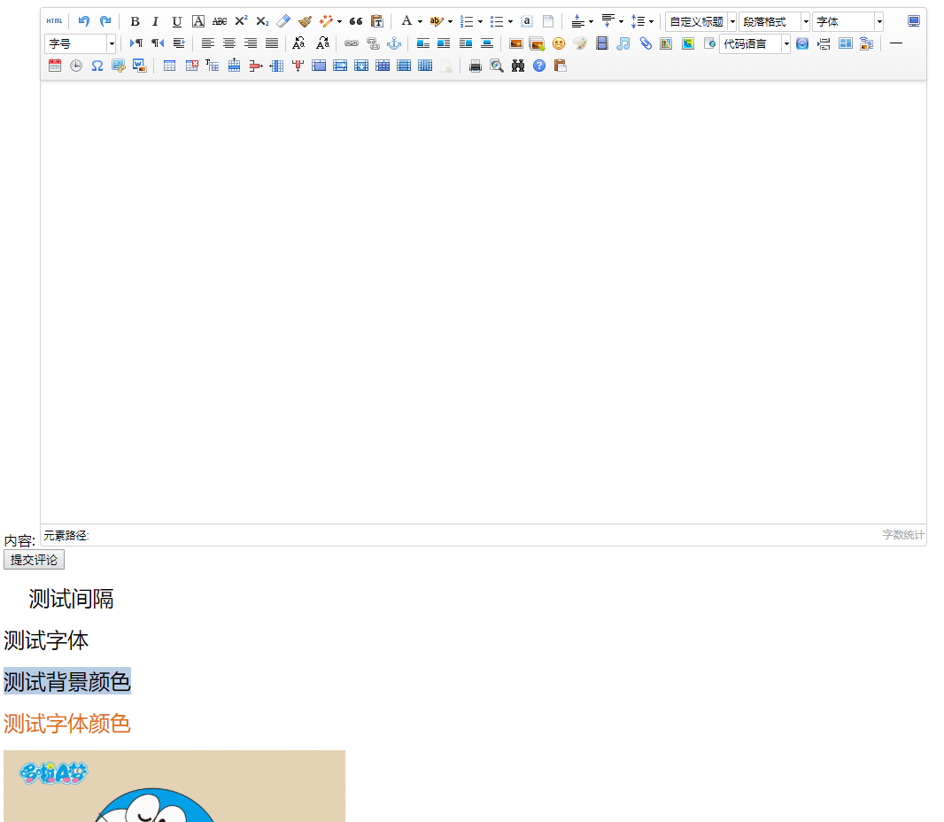The height and width of the screenshot is (822, 944).
Task: Insert a hyperlink
Action: [x=352, y=43]
